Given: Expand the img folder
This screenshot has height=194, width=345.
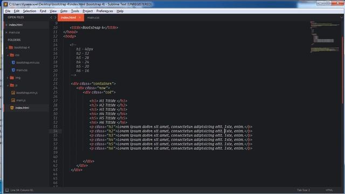Looking at the screenshot, I should [x=8, y=78].
